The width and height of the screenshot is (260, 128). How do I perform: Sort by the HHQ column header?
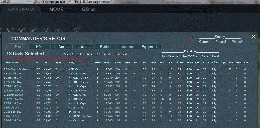(x=71, y=63)
